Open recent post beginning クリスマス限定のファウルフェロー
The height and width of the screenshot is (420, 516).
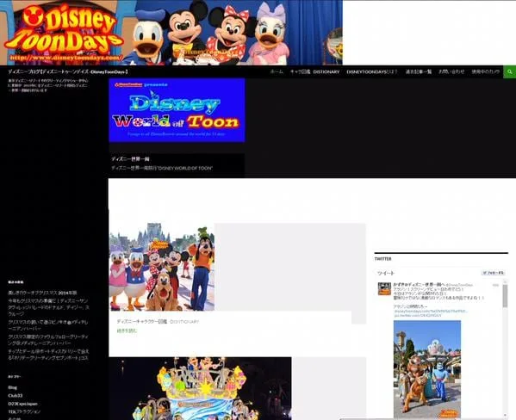48,340
